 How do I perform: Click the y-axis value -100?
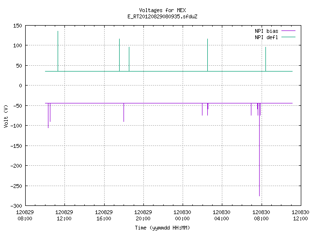coord(16,126)
